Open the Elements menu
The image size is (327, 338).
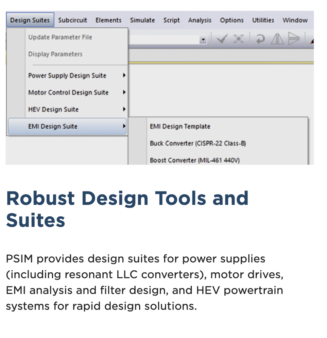click(x=109, y=20)
